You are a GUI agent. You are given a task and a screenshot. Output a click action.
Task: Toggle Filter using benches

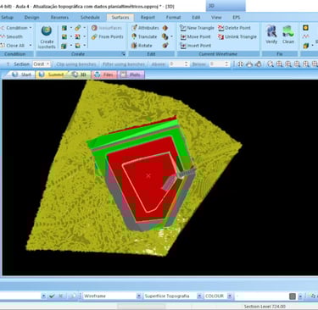[x=124, y=64]
